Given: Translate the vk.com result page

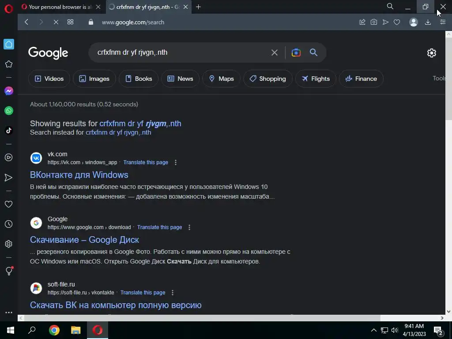Looking at the screenshot, I should [146, 162].
